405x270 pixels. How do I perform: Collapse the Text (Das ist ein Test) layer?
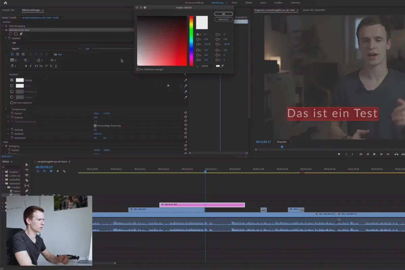(x=3, y=30)
